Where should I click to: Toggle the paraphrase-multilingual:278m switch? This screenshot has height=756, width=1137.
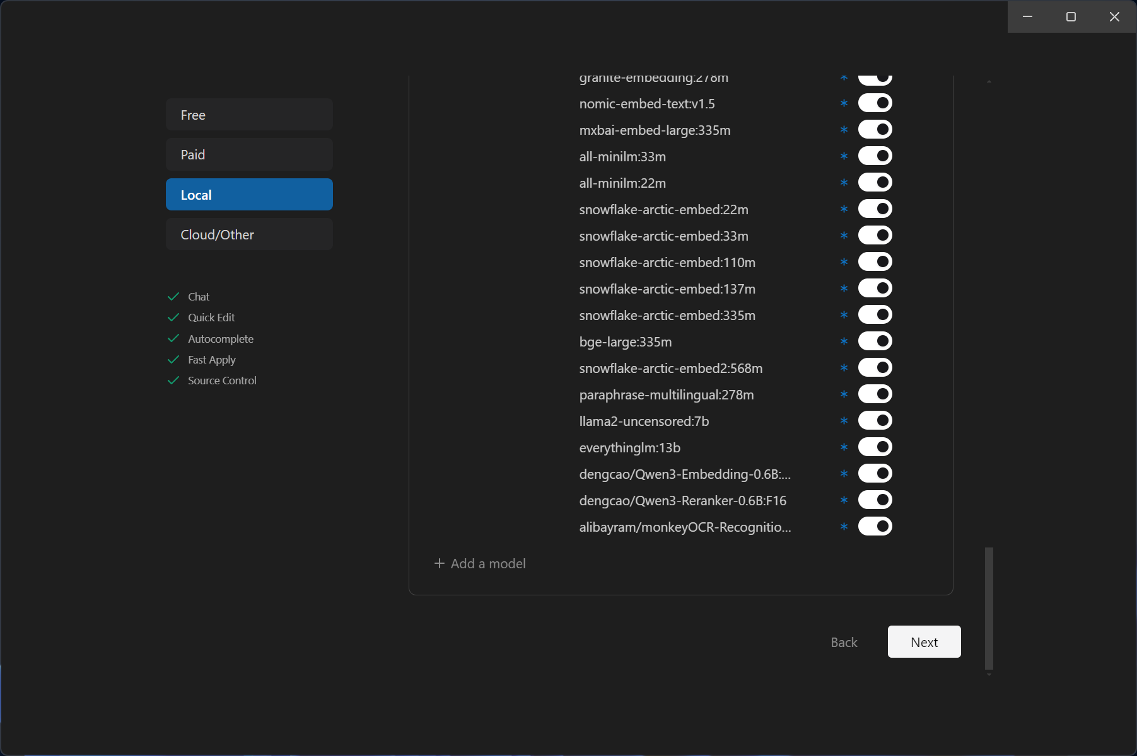[875, 394]
